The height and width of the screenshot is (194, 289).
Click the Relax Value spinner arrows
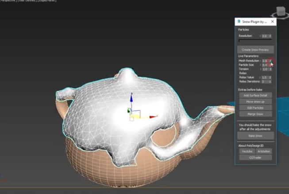coord(270,78)
